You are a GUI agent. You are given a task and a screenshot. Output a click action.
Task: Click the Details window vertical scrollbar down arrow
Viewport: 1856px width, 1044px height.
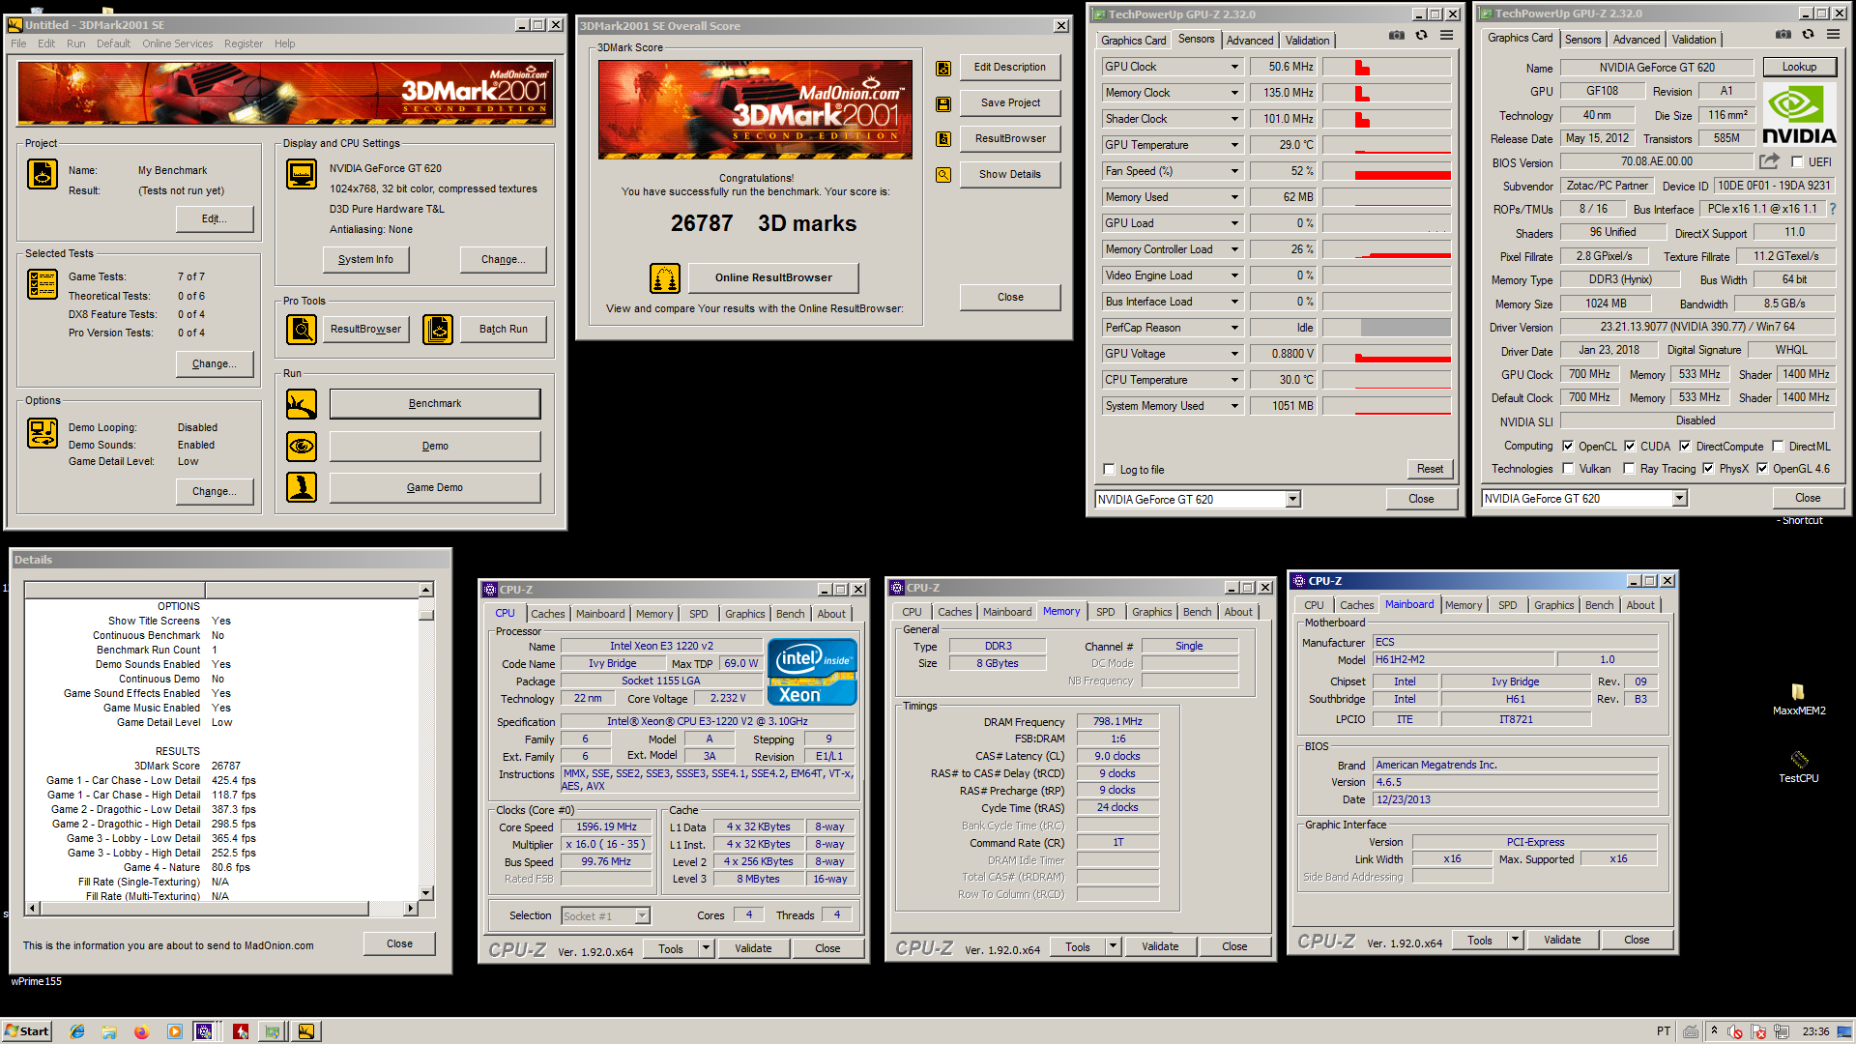pos(426,893)
